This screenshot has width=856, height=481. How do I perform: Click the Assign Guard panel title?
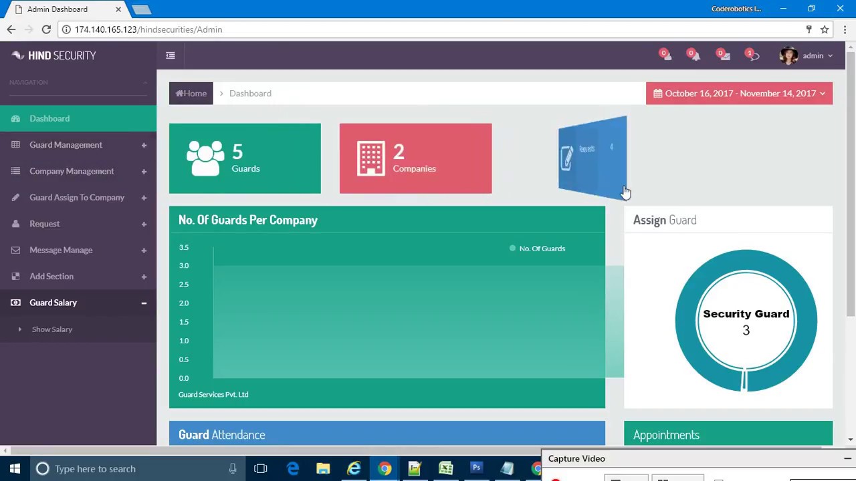[665, 220]
